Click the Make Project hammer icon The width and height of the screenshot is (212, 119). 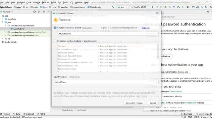(x=113, y=7)
